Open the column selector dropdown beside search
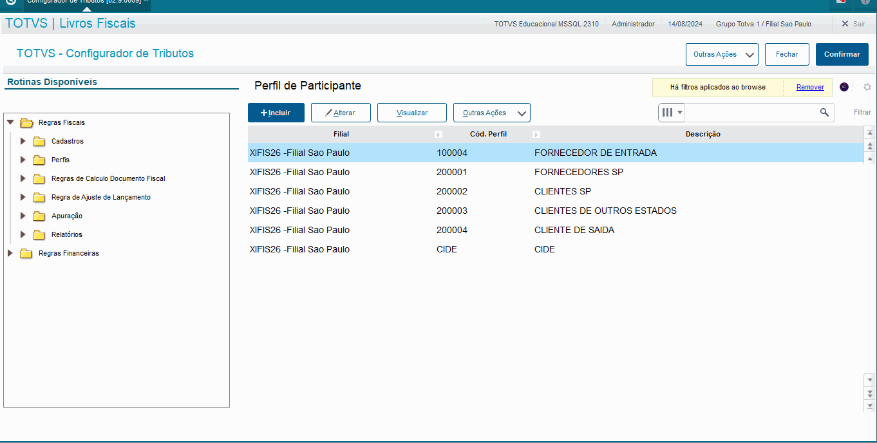Viewport: 877px width, 443px height. coord(672,112)
